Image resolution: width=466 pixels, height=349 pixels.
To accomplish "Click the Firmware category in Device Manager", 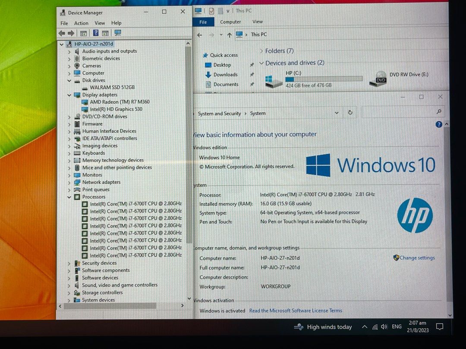I will tap(92, 124).
